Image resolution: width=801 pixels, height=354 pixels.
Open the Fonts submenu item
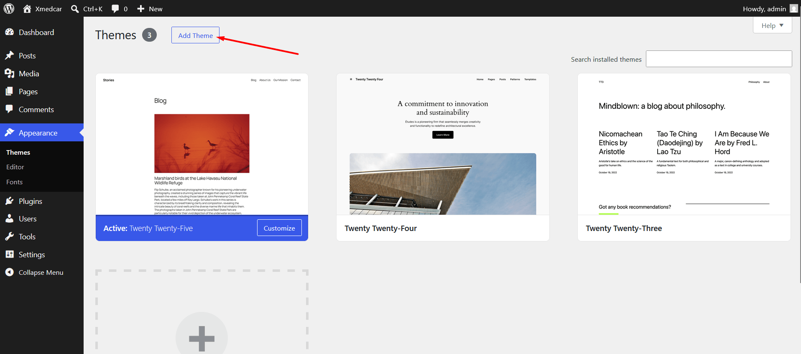tap(14, 182)
